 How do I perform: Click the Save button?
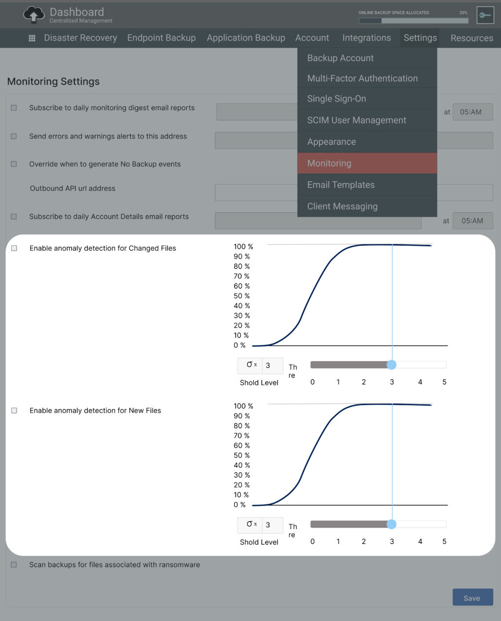click(472, 597)
